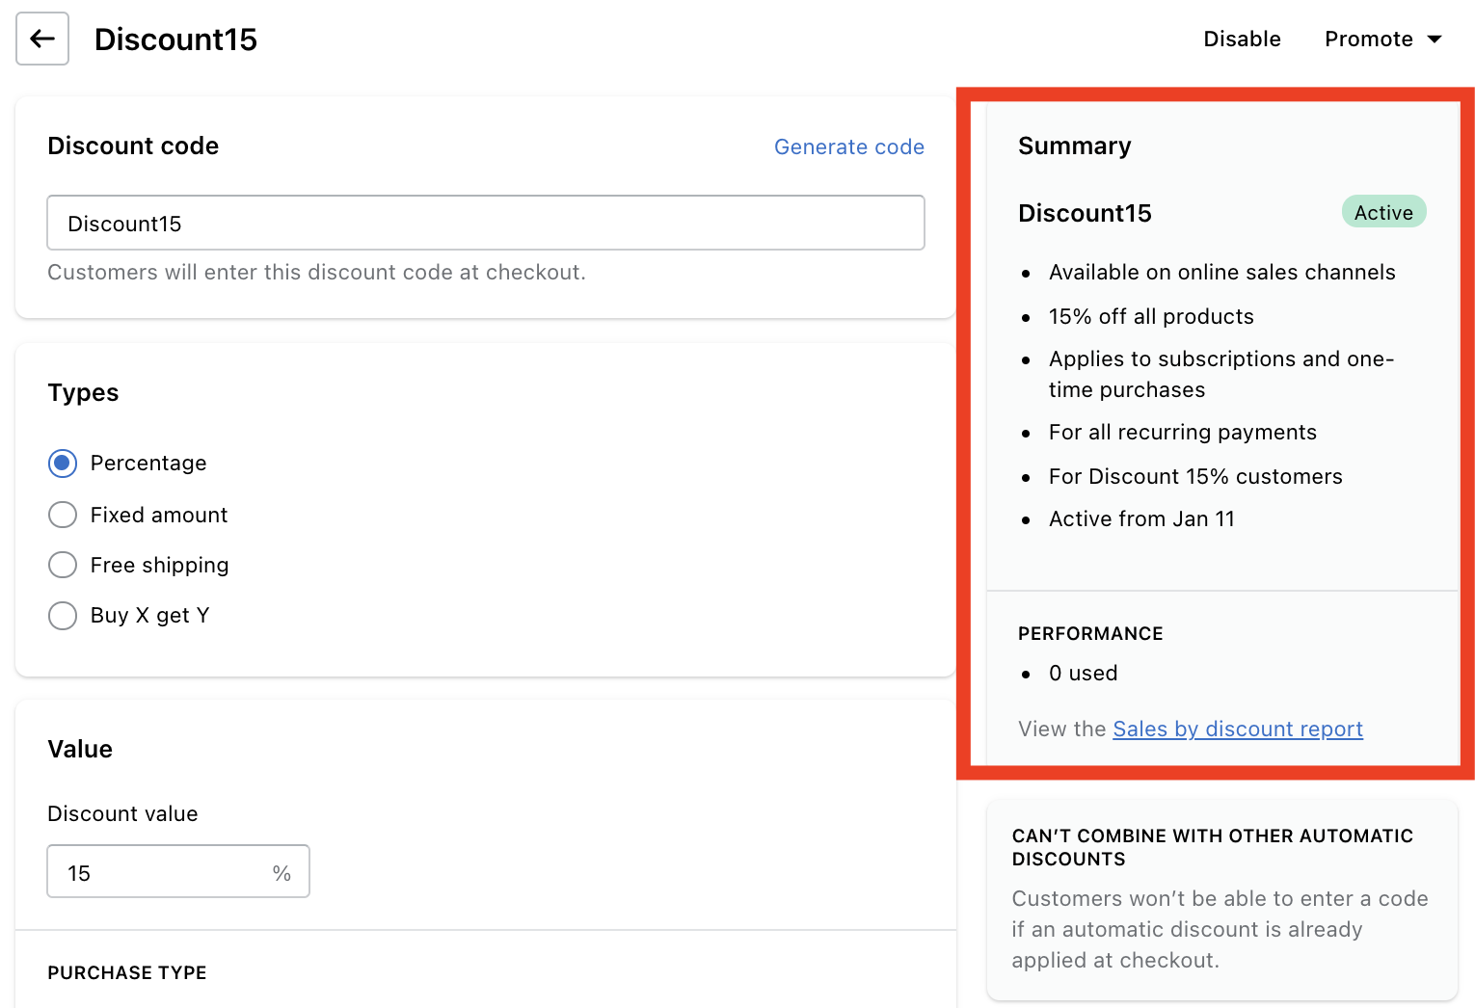Viewport: 1475px width, 1008px height.
Task: Focus the Discount code text field
Action: click(485, 224)
